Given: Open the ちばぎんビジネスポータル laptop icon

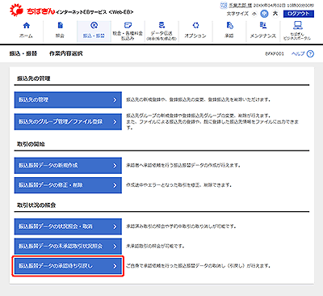Looking at the screenshot, I should pos(297,26).
